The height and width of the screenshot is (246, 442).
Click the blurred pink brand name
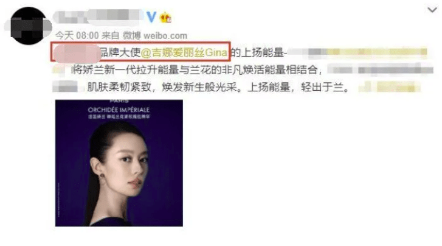click(76, 53)
